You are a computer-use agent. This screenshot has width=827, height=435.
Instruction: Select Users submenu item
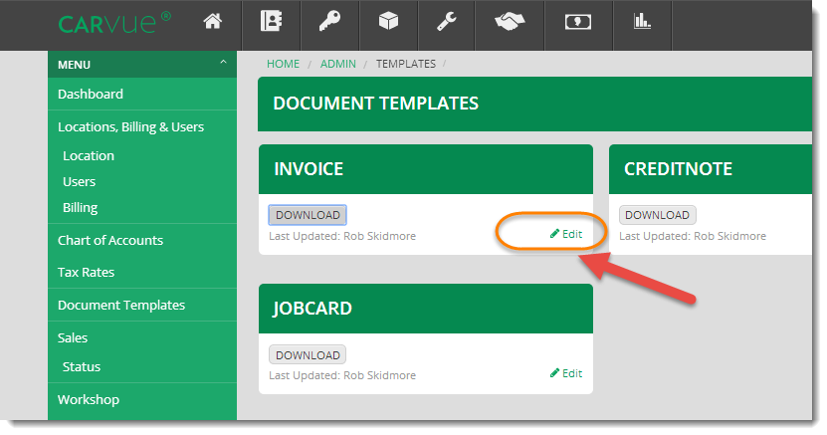[79, 181]
